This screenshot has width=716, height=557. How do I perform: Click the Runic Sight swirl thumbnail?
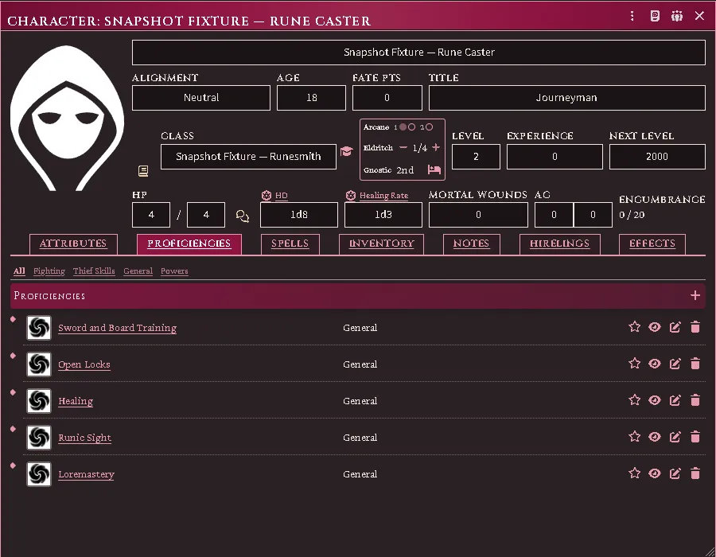tap(39, 438)
